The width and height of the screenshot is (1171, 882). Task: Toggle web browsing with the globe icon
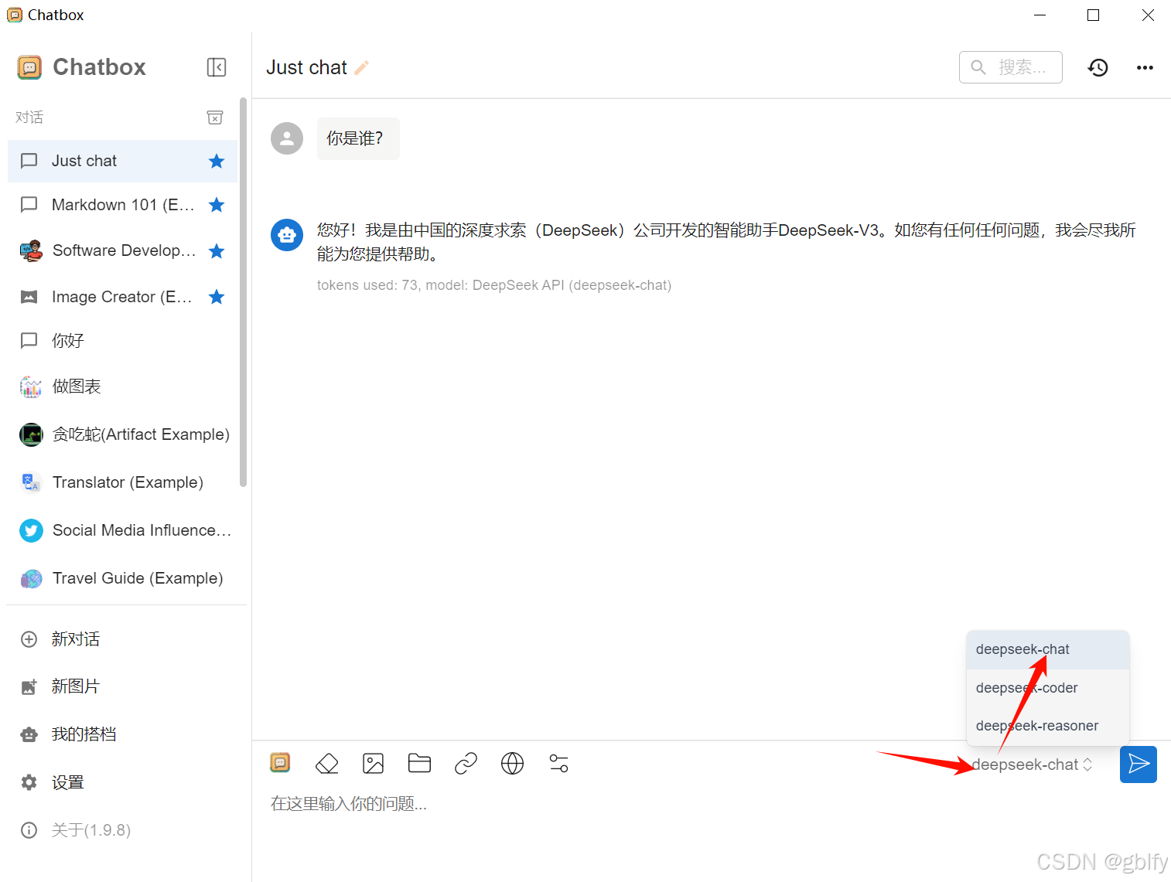(512, 764)
